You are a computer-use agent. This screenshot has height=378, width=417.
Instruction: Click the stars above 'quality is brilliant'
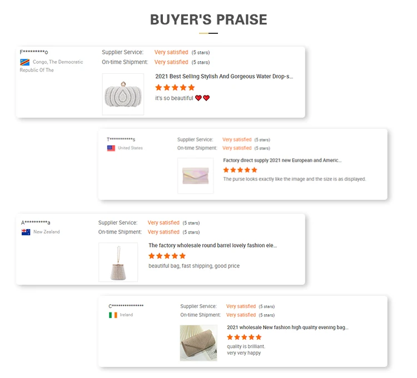[244, 337]
